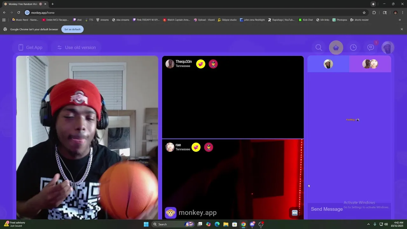The width and height of the screenshot is (407, 229).
Task: Open Microsoft Store from the taskbar
Action: point(234,224)
